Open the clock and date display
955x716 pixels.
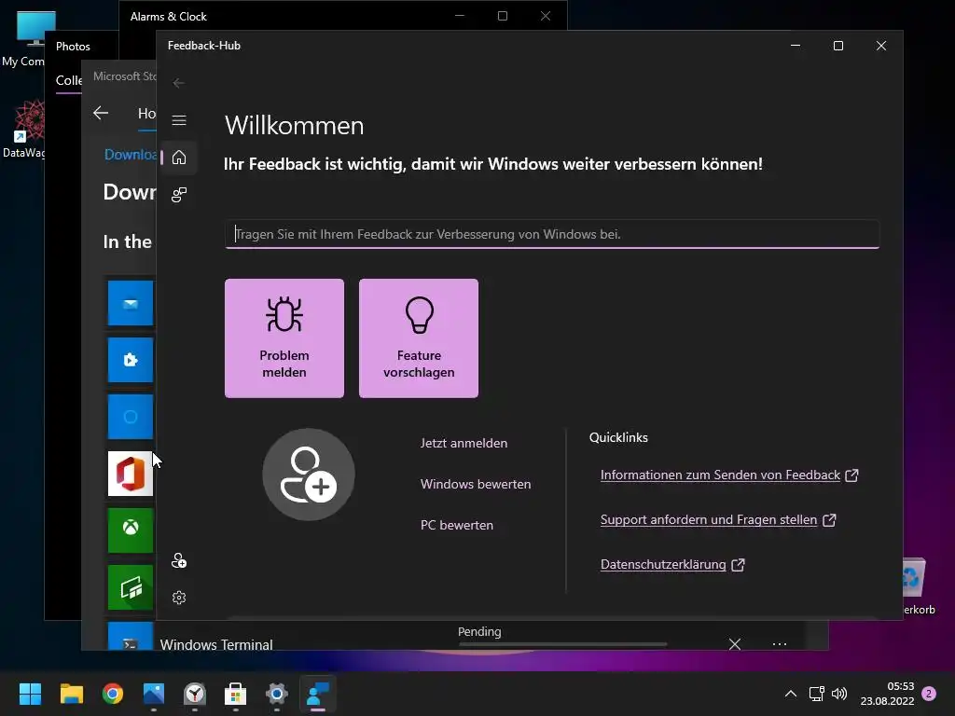[888, 694]
